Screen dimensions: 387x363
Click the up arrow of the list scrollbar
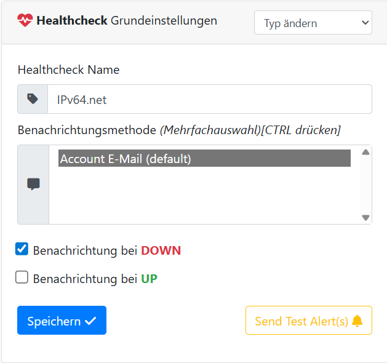[x=365, y=153]
